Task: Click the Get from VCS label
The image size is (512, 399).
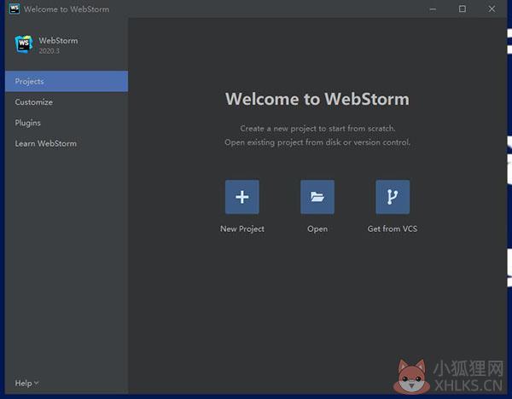Action: coord(393,229)
